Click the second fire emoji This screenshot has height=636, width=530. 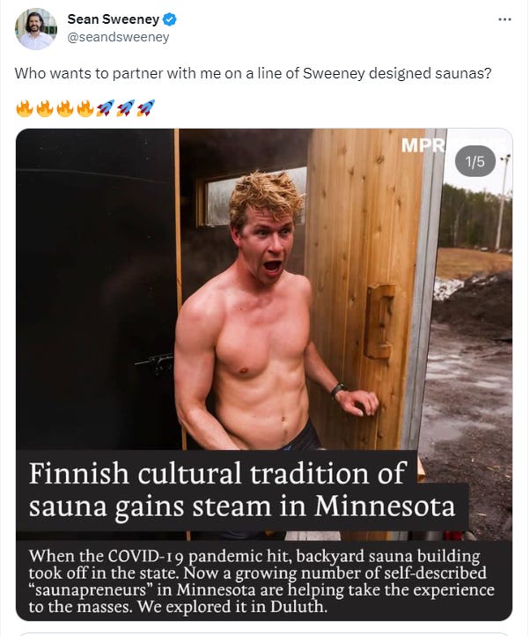(x=45, y=108)
